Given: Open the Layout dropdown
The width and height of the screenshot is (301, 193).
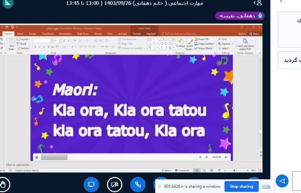Looking at the screenshot, I should click(x=23, y=39).
